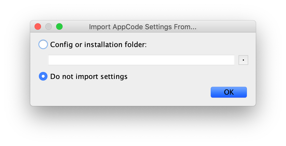The image size is (286, 146).
Task: Keep the option that skips importing settings
Action: tap(43, 77)
